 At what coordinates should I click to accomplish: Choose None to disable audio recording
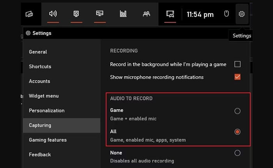[237, 153]
